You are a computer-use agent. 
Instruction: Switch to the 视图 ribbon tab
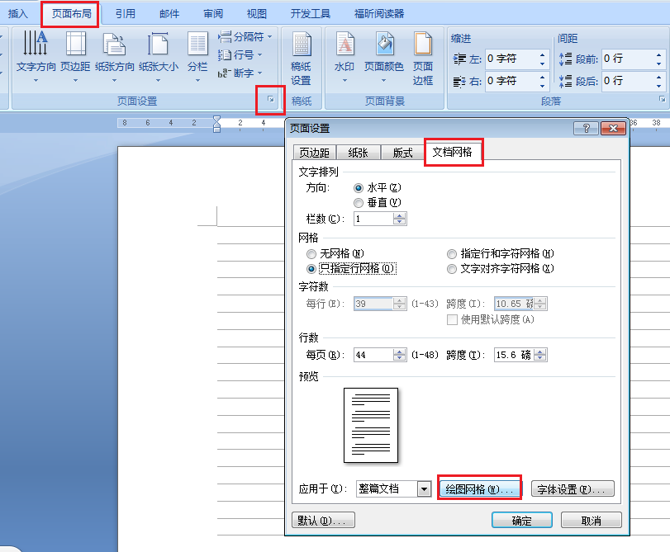point(256,12)
